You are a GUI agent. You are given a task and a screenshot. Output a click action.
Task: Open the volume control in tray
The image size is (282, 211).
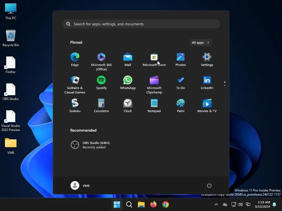[x=240, y=204]
